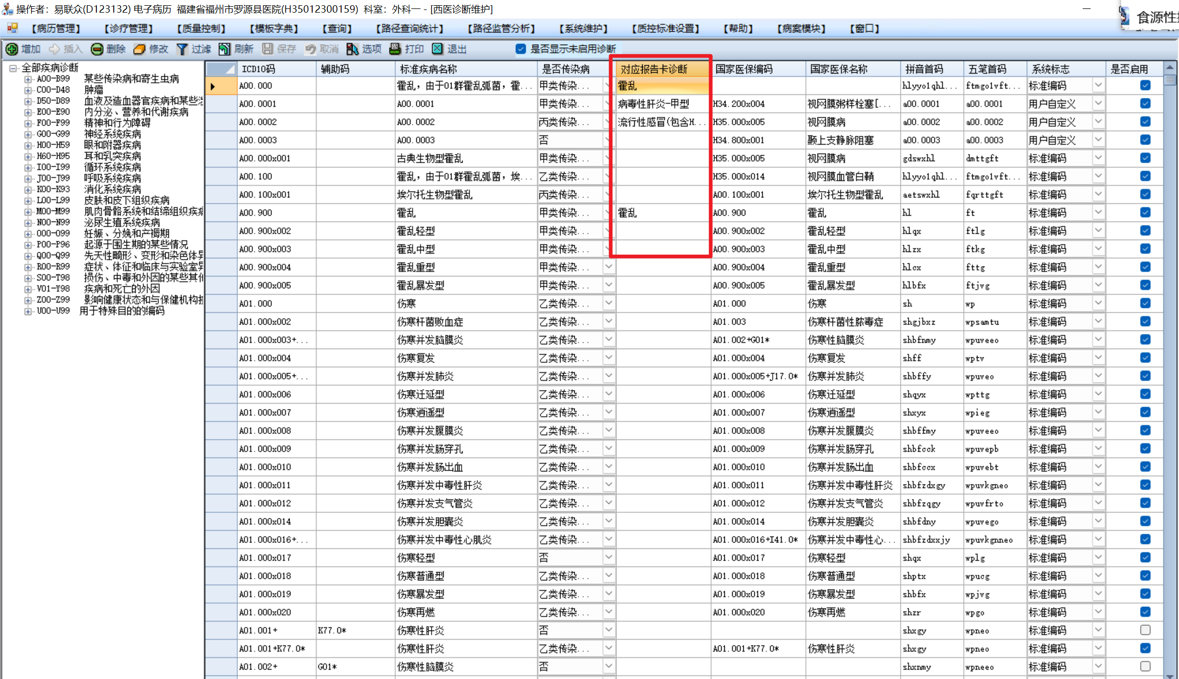This screenshot has width=1179, height=679.
Task: Click the 增加 (add) toolbar icon
Action: coord(12,49)
